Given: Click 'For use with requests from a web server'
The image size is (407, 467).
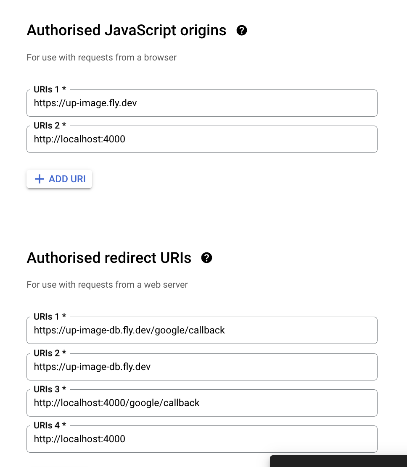Looking at the screenshot, I should [x=107, y=284].
